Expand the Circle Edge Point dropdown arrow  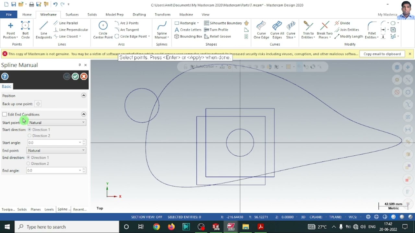pos(149,37)
